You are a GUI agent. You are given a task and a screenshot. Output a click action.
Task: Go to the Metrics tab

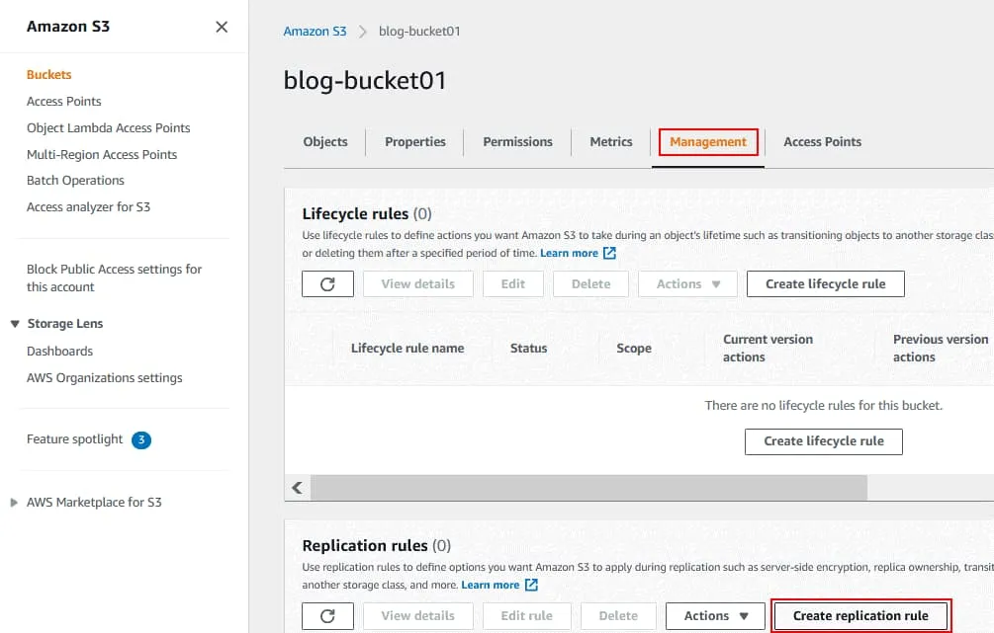611,142
